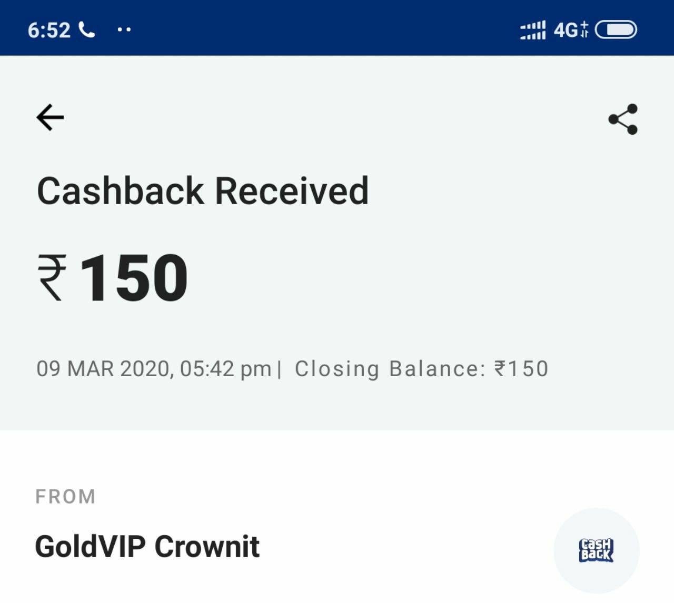This screenshot has height=603, width=674.
Task: Tap the rupee symbol before 150
Action: (52, 277)
